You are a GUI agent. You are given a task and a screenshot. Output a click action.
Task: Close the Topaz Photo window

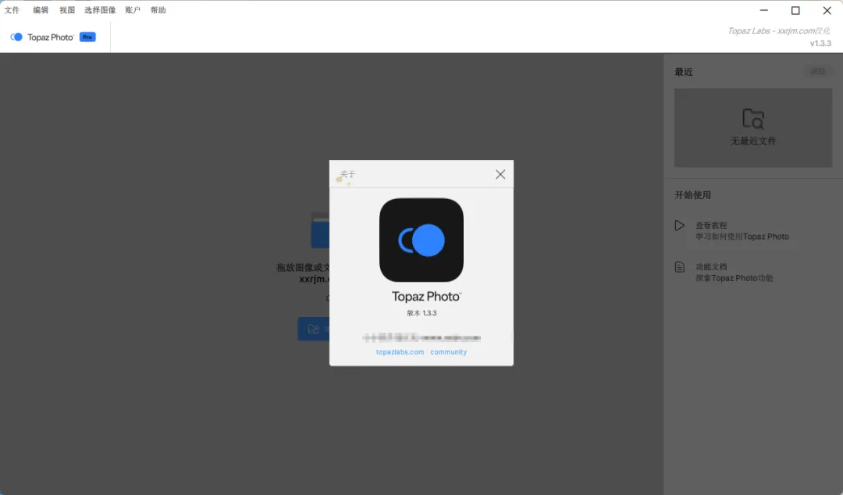point(827,10)
